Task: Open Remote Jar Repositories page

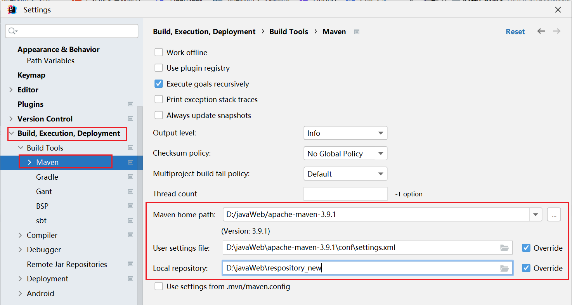Action: [67, 264]
